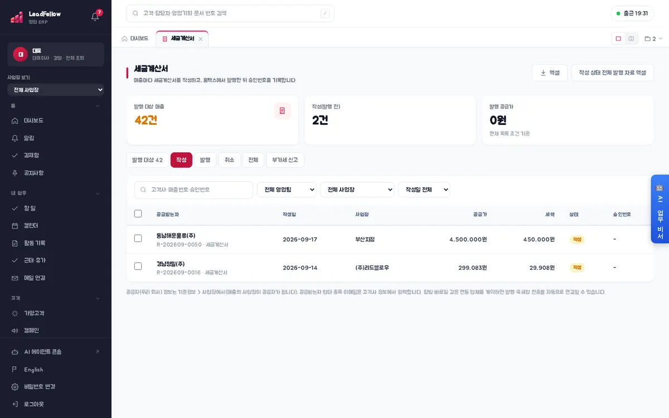
Task: Open 활동 기록 in the sidebar
Action: tap(56, 243)
